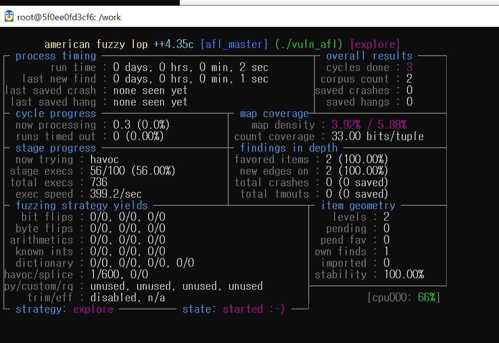Click the now processing value 0.3 (0.0%)
The width and height of the screenshot is (499, 343).
(141, 125)
